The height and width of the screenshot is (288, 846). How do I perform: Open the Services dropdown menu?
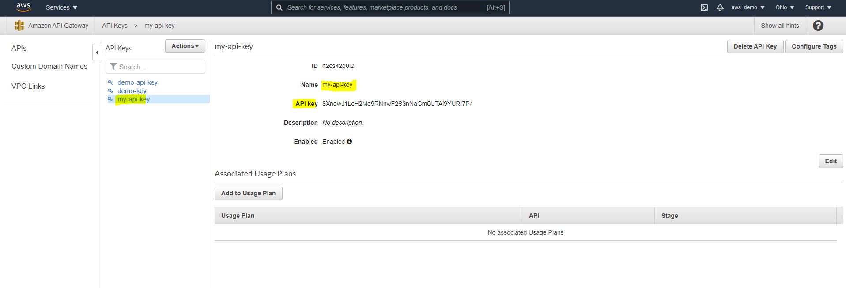[x=61, y=7]
